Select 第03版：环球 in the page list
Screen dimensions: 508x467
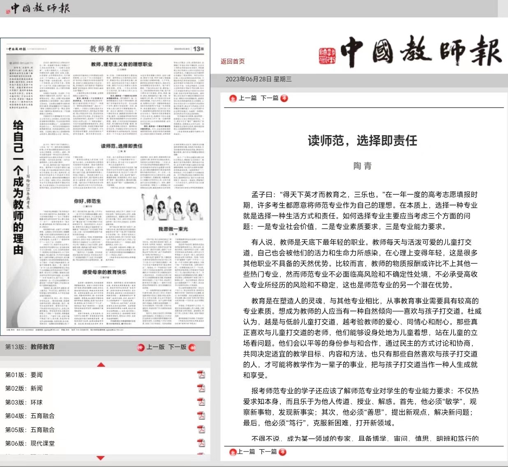[x=24, y=402]
